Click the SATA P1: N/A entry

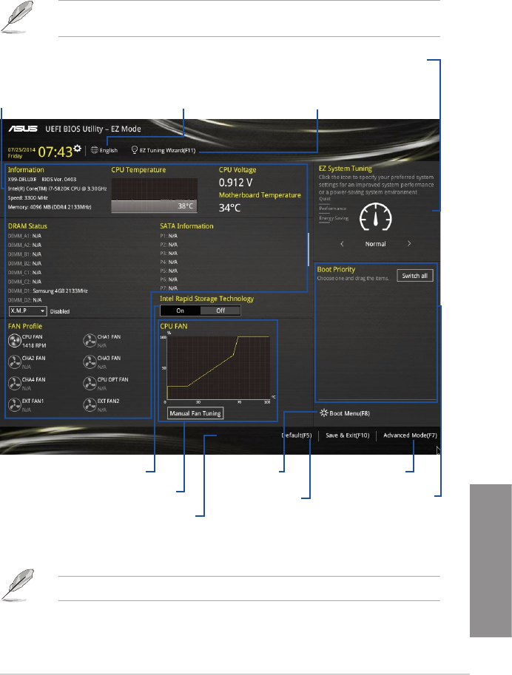(169, 236)
